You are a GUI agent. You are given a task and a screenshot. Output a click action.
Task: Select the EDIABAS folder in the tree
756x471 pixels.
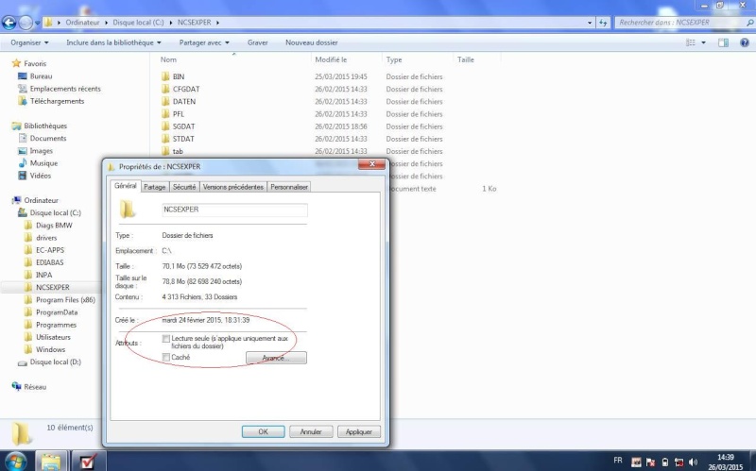50,262
